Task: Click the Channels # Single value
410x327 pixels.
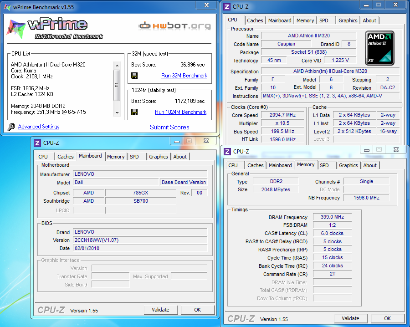Action: pyautogui.click(x=366, y=181)
